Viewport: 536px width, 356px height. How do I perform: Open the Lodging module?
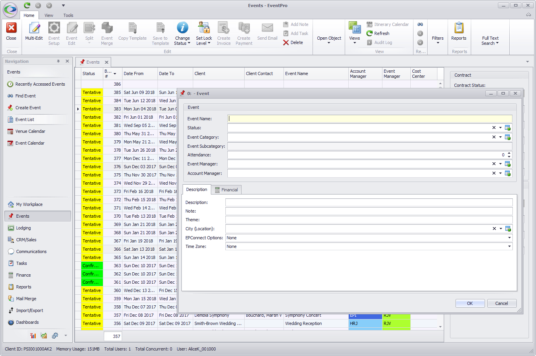coord(19,228)
